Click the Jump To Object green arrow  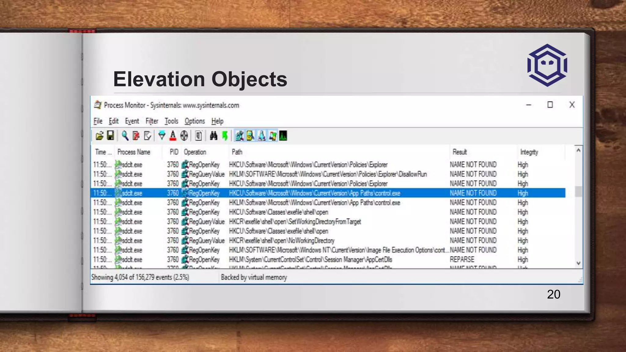pyautogui.click(x=225, y=136)
